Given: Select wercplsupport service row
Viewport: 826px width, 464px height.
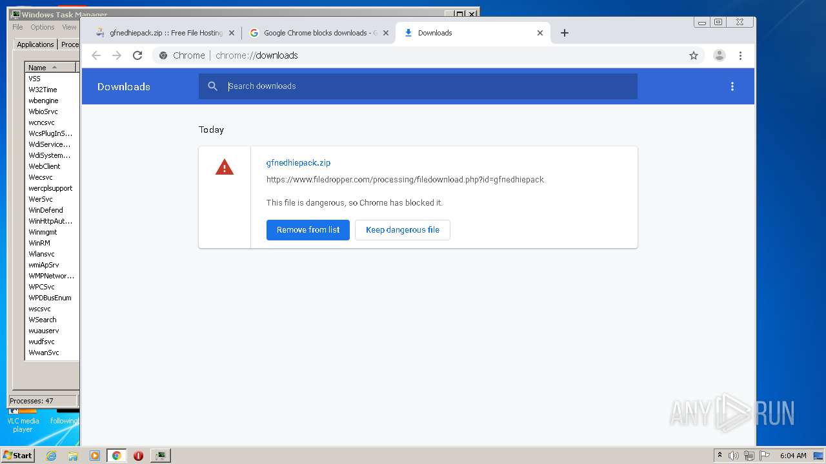Looking at the screenshot, I should pyautogui.click(x=52, y=188).
